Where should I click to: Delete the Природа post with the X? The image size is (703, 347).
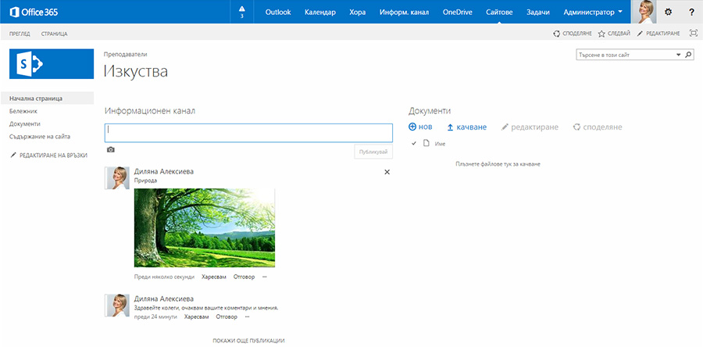(387, 172)
